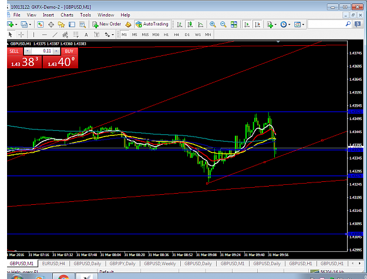Open the Indicators list icon

pyautogui.click(x=270, y=24)
